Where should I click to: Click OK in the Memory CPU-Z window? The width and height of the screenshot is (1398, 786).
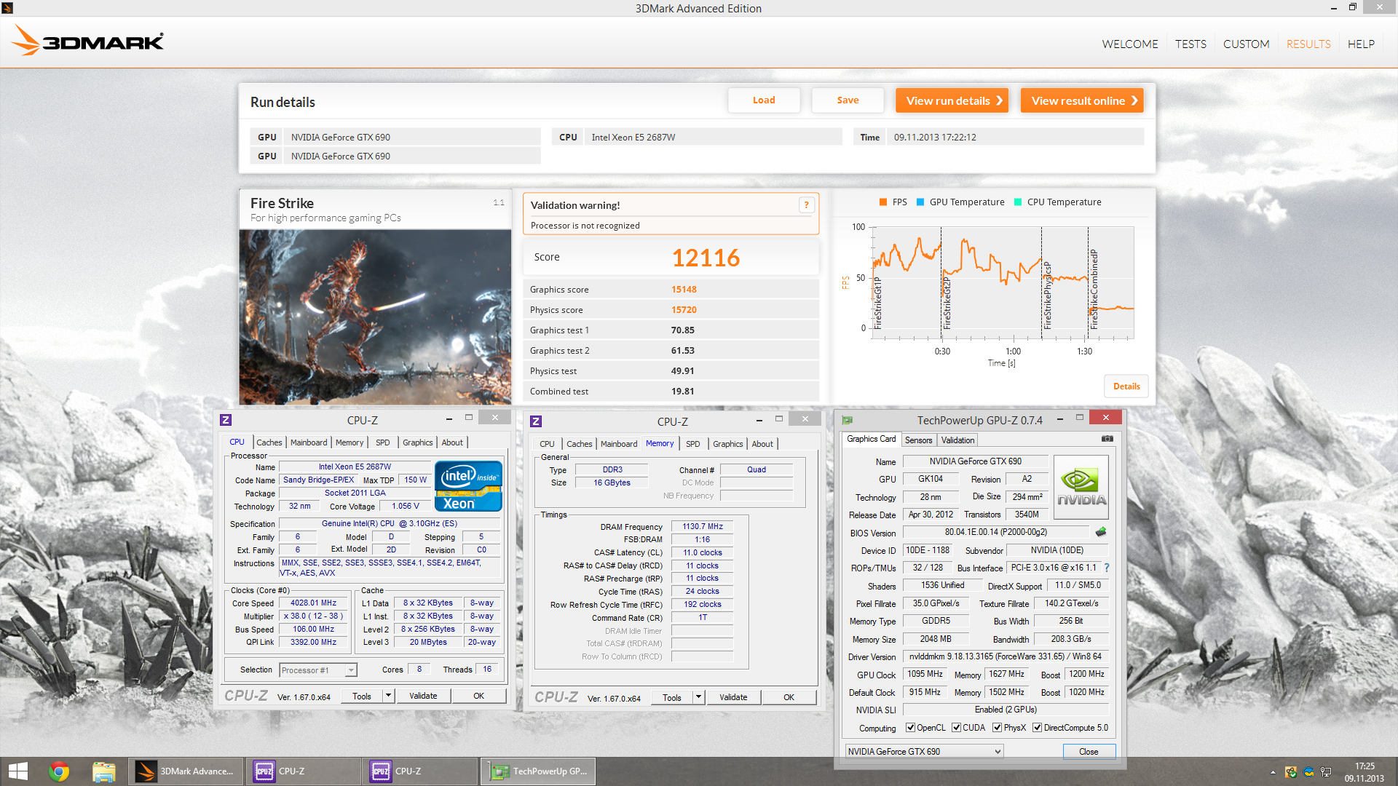[x=789, y=697]
